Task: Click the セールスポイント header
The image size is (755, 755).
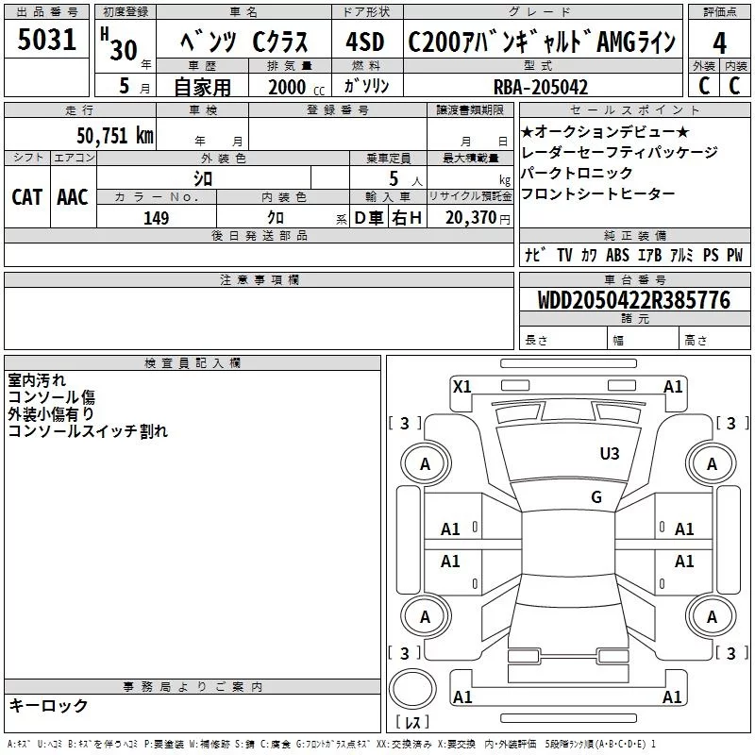Action: coord(634,109)
